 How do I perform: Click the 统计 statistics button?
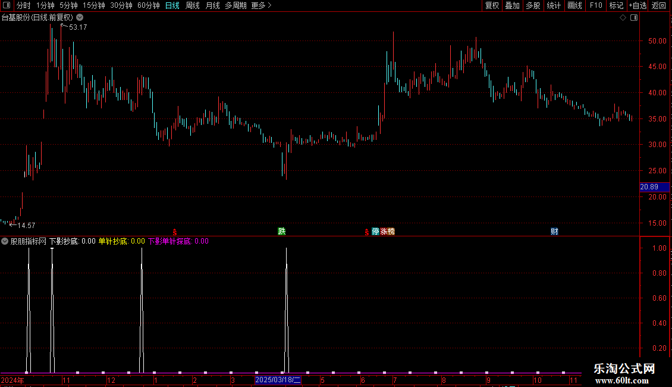point(554,5)
